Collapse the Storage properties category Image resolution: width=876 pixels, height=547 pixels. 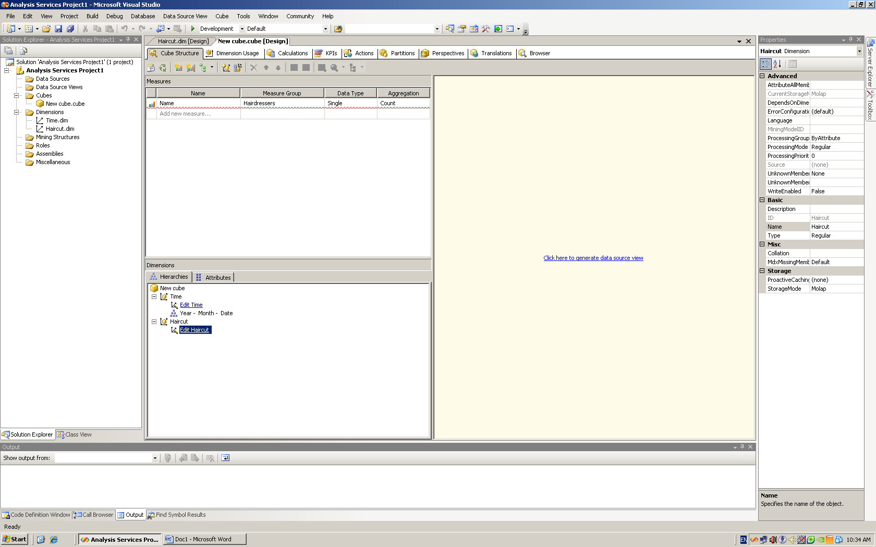pos(762,271)
